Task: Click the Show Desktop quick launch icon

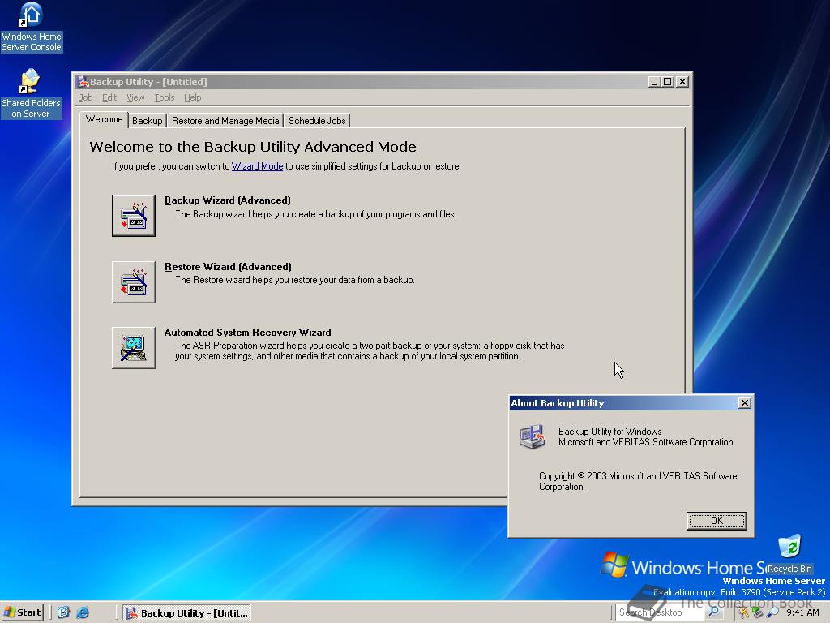Action: point(63,612)
